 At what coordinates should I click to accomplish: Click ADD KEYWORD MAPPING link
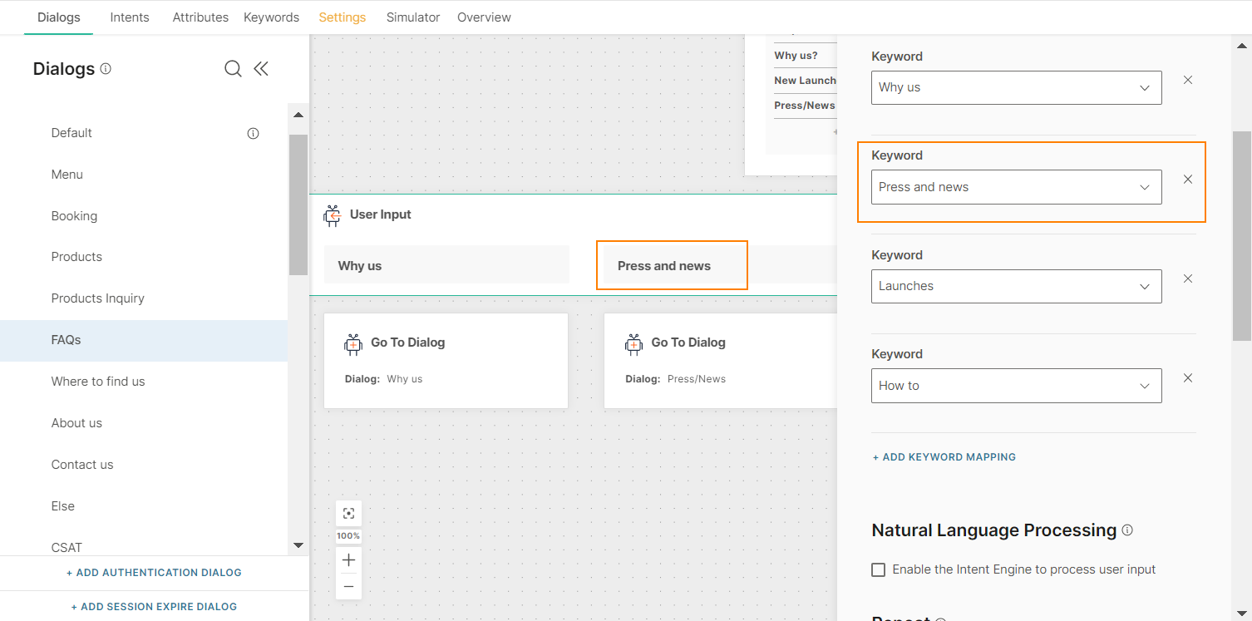click(944, 456)
